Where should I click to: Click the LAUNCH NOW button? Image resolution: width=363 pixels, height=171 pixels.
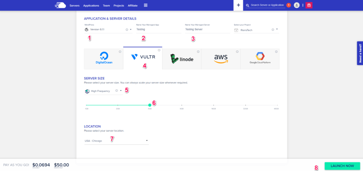pos(342,166)
